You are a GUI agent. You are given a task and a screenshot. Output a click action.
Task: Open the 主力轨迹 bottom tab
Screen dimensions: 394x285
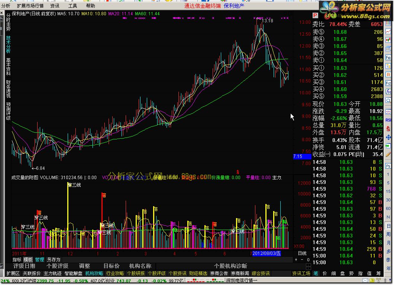[52, 273]
